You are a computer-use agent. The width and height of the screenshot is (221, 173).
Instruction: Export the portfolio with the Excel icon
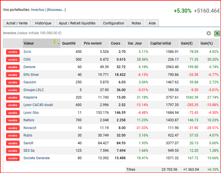(217, 33)
